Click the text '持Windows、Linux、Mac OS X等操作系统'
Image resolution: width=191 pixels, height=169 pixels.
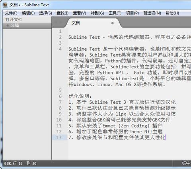[117, 84]
